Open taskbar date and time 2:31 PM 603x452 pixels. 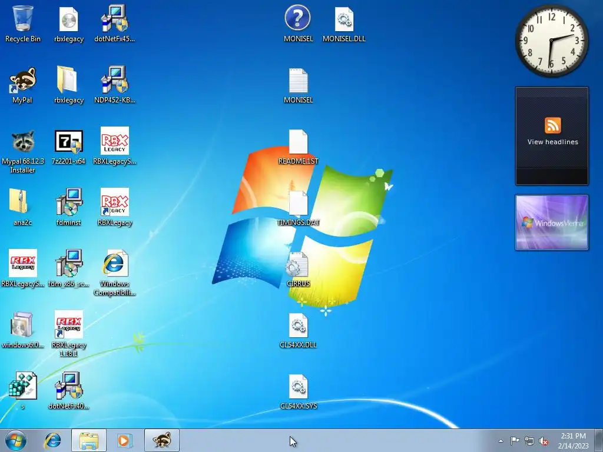click(574, 441)
